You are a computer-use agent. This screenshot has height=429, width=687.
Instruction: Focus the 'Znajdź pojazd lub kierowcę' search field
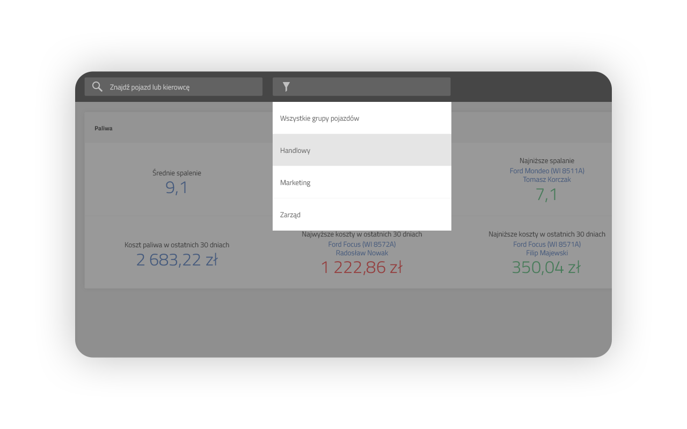click(182, 87)
